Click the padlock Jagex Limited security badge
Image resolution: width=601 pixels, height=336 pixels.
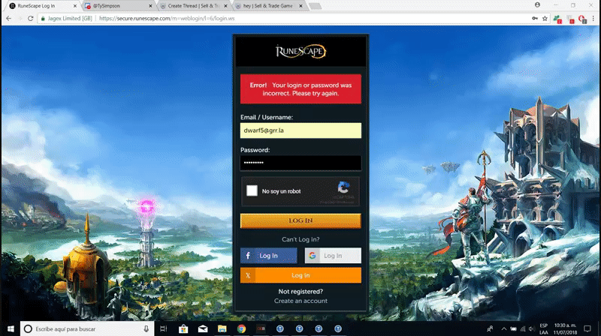pyautogui.click(x=67, y=18)
